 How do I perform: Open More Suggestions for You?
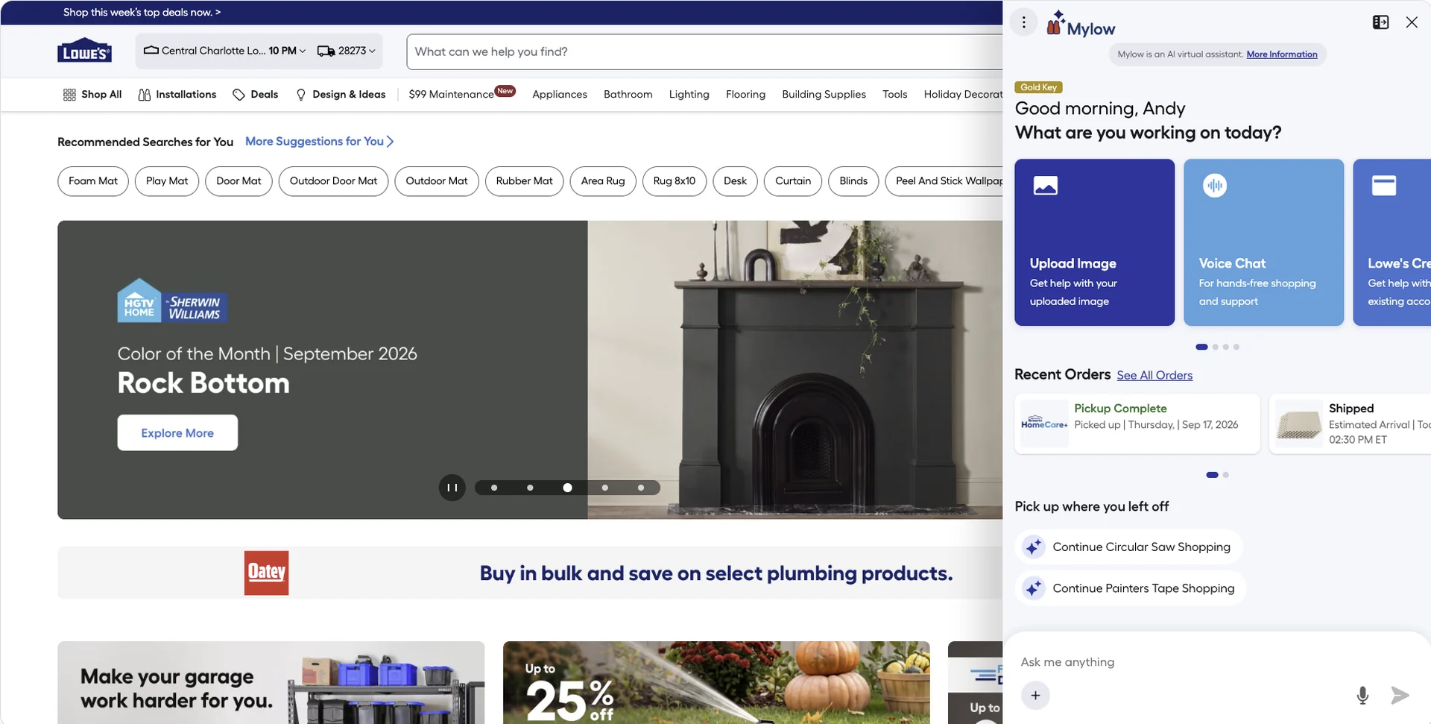[320, 142]
